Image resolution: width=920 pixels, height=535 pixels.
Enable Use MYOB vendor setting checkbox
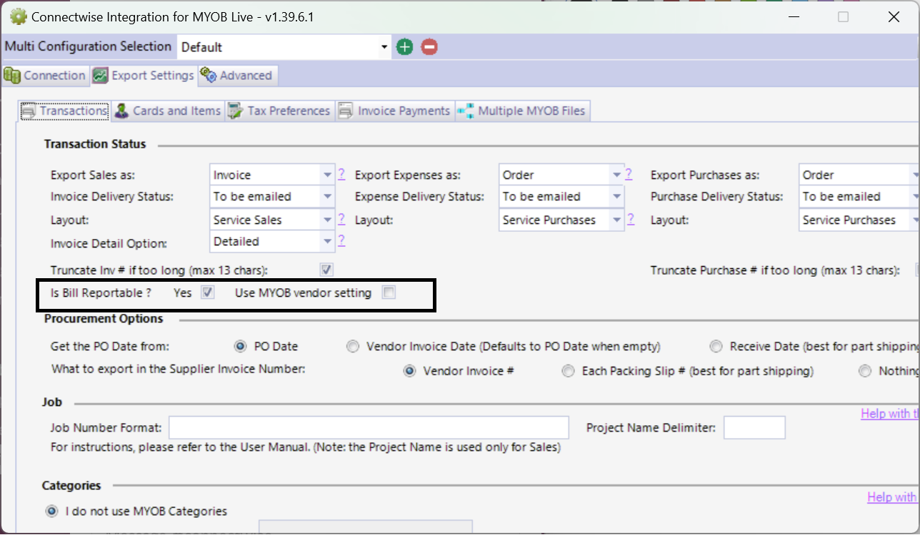tap(389, 292)
